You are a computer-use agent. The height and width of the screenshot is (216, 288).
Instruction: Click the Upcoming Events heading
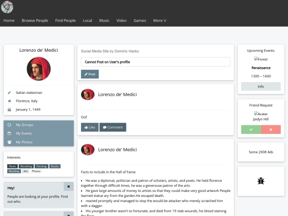coord(261,51)
